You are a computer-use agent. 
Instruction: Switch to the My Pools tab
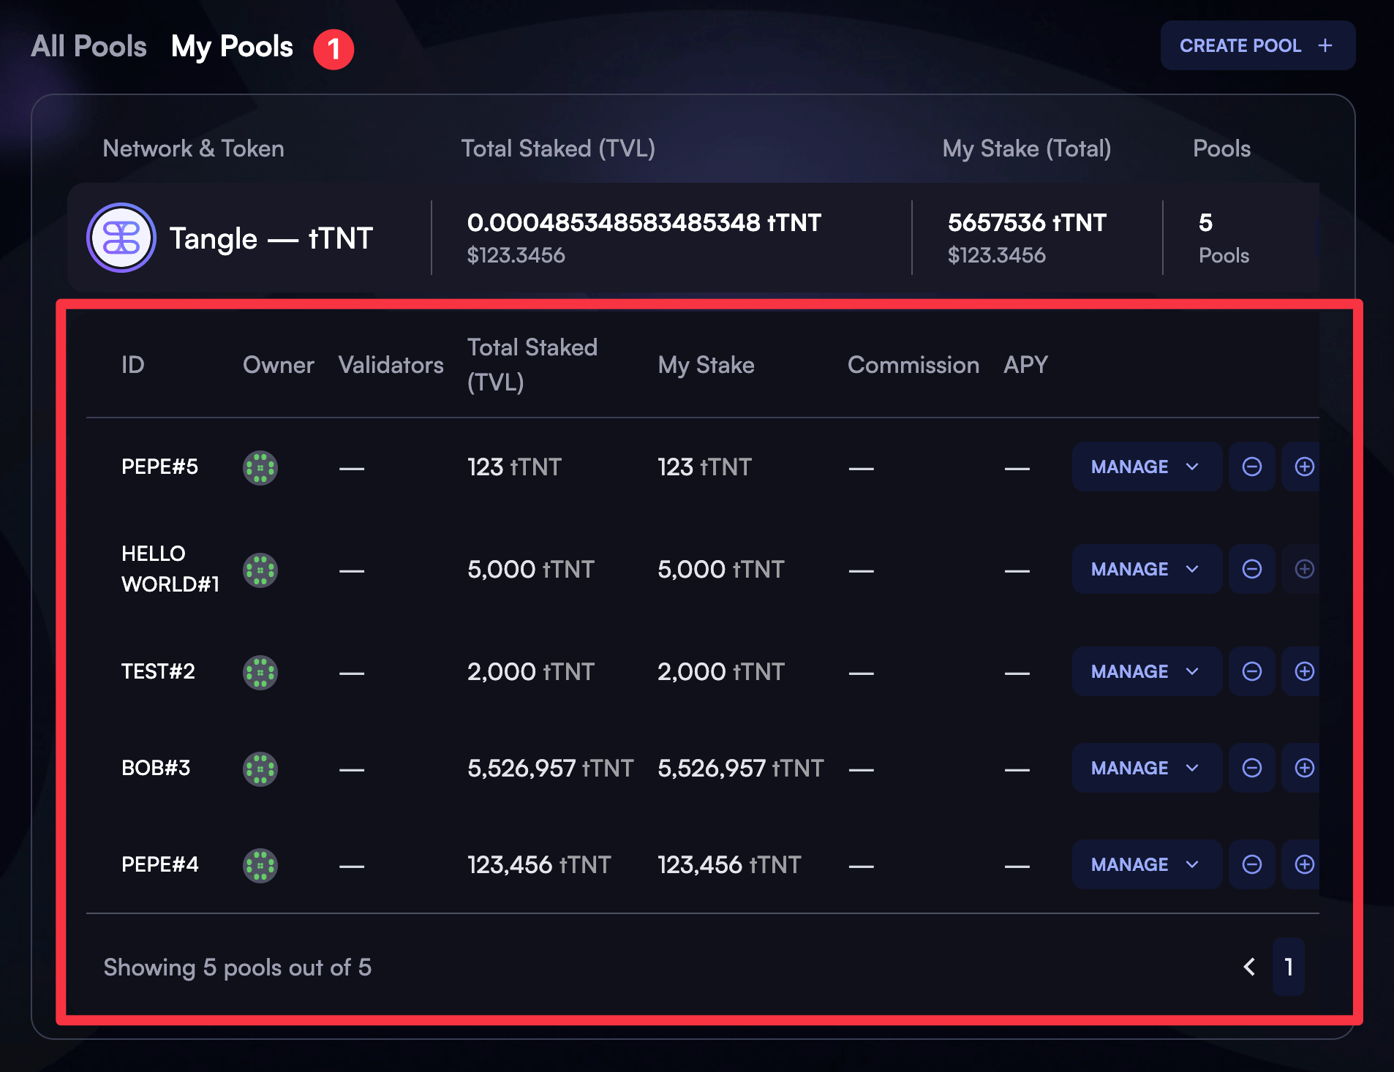[x=231, y=46]
